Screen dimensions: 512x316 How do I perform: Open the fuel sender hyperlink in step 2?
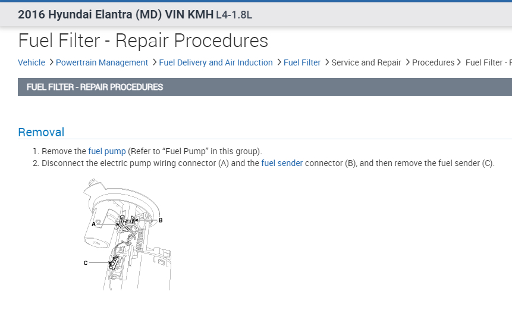(x=282, y=163)
